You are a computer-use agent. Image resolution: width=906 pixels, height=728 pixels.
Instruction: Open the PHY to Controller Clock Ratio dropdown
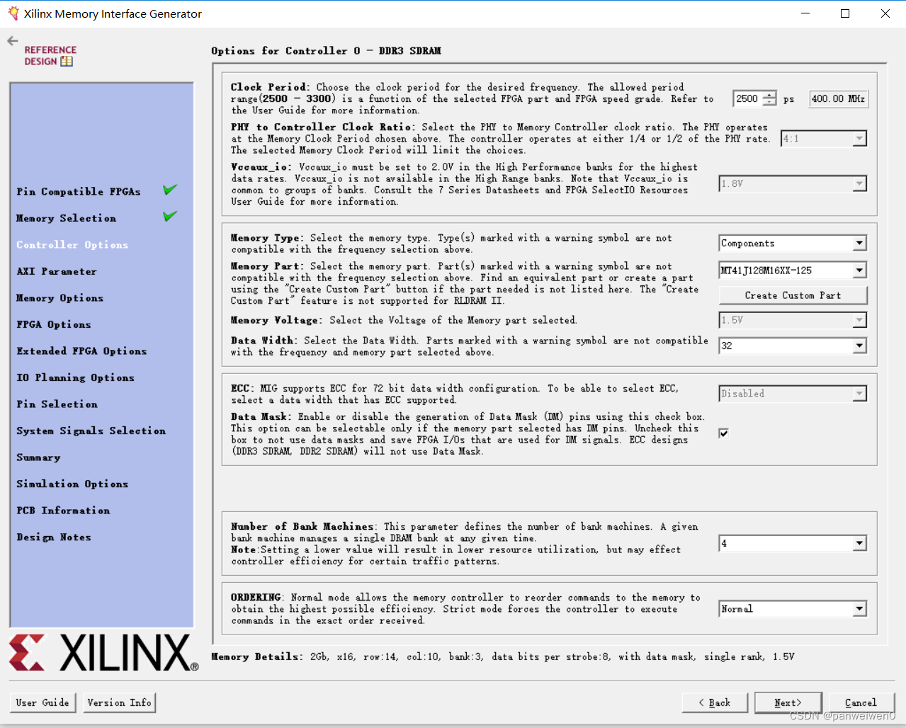824,139
